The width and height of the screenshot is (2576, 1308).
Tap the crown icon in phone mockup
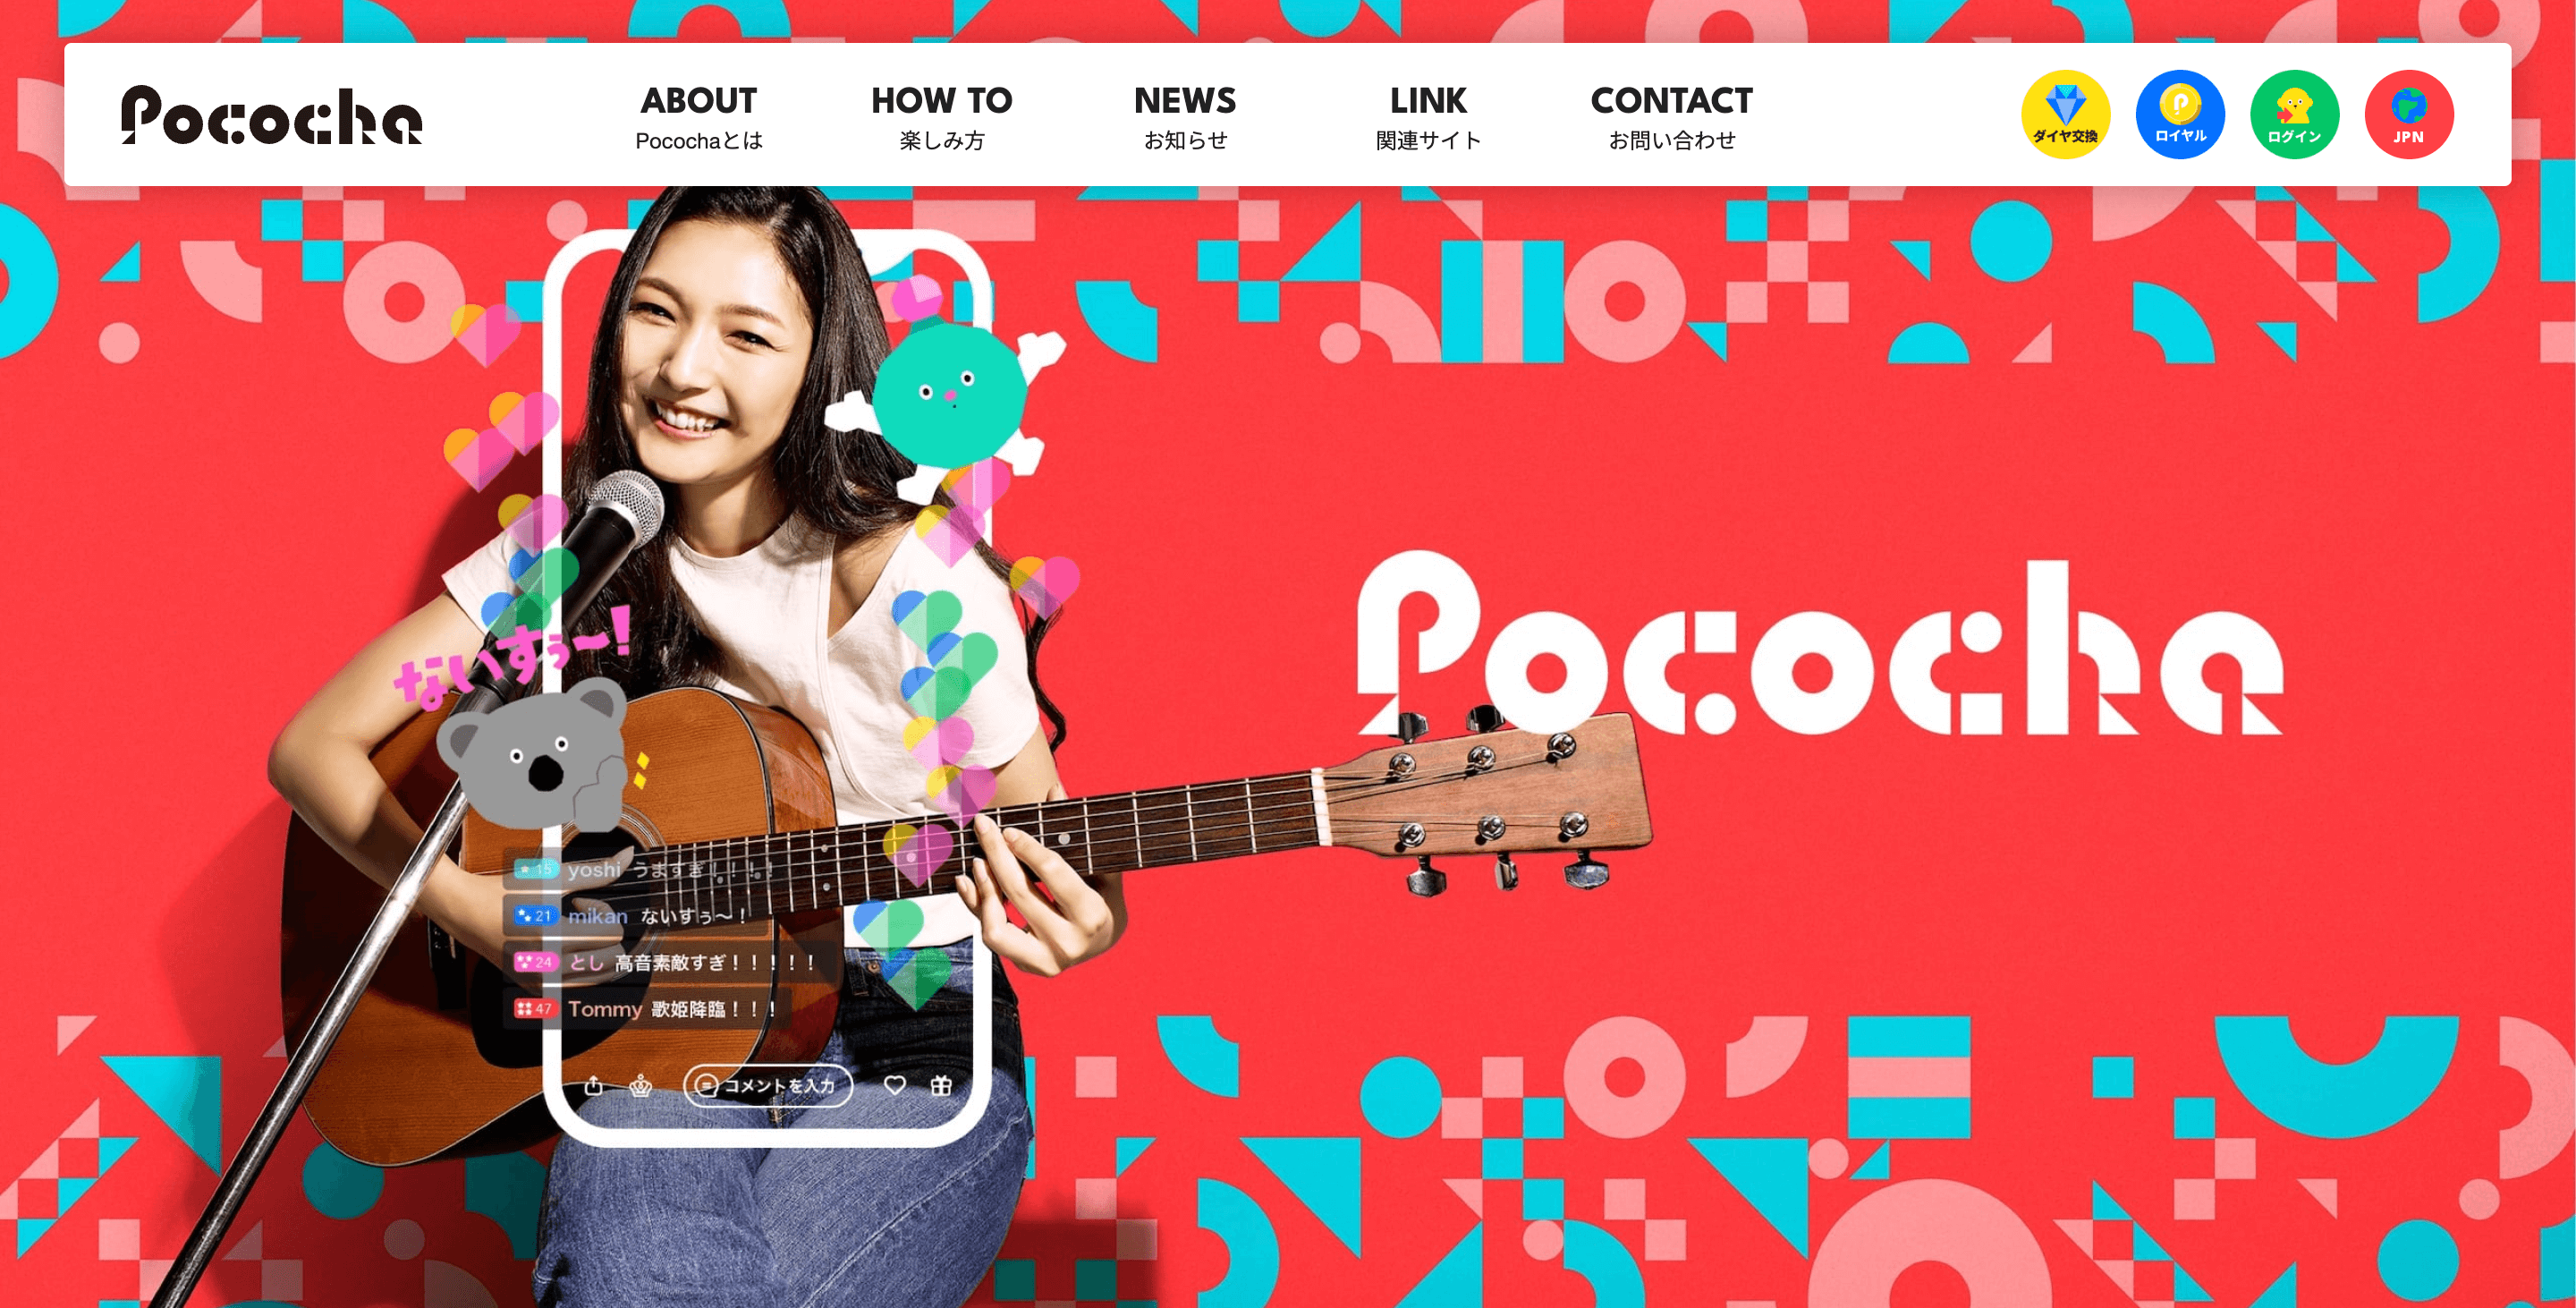[641, 1085]
